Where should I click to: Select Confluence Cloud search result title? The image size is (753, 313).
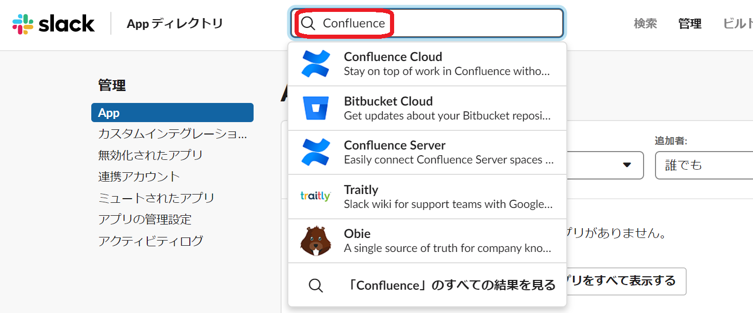tap(393, 57)
